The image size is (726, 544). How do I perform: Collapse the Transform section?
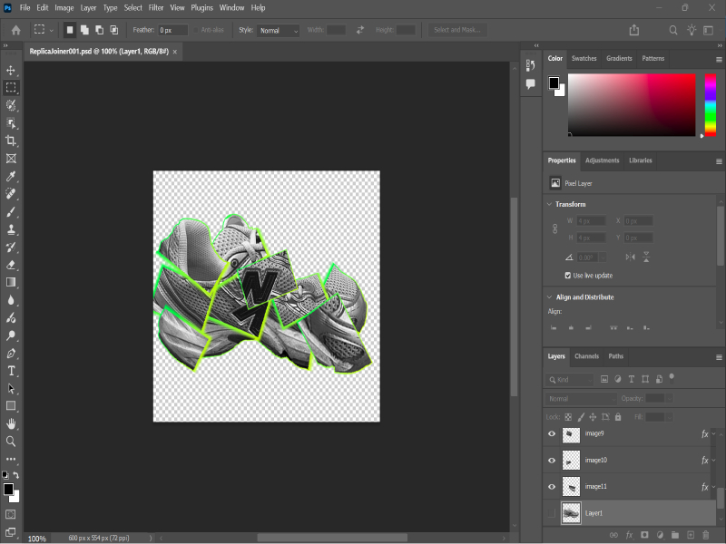[x=550, y=204]
